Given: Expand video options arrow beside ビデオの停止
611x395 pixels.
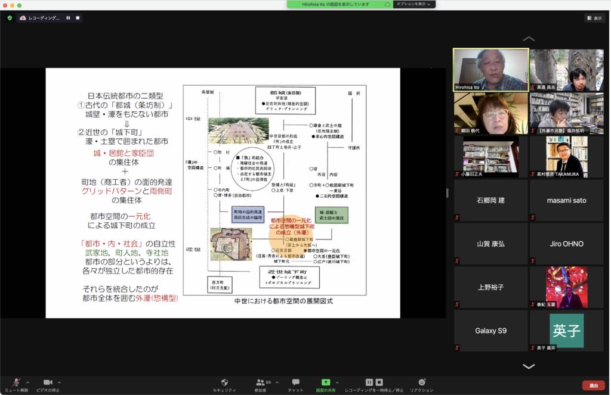Looking at the screenshot, I should click(x=59, y=382).
